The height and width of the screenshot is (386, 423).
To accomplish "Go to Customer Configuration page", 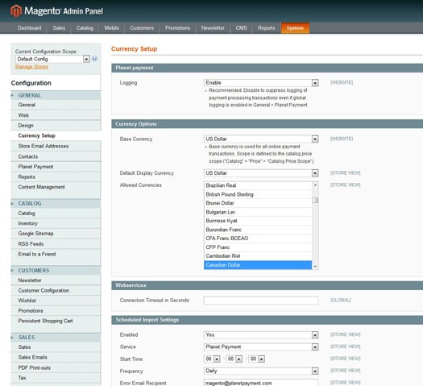I will point(56,291).
